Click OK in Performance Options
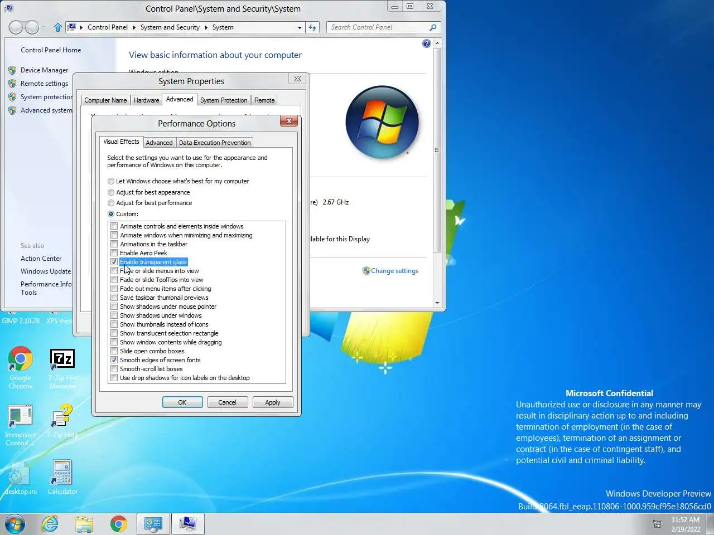Screen dimensions: 714x535 click(x=182, y=402)
